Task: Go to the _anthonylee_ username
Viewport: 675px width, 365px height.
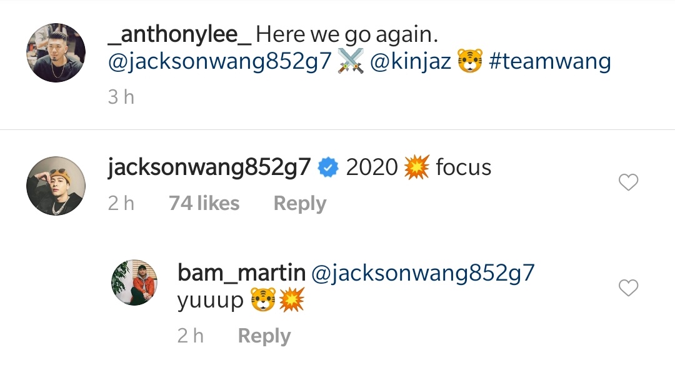Action: point(179,34)
